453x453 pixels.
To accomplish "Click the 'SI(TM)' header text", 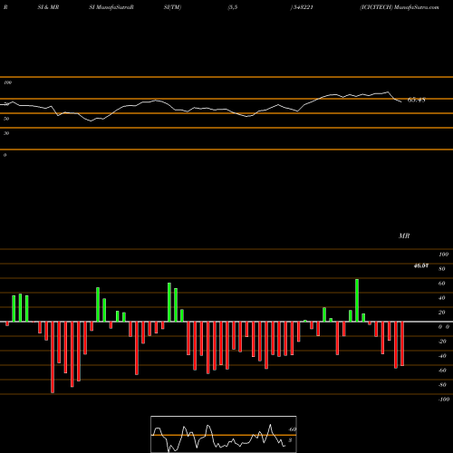I will (172, 7).
